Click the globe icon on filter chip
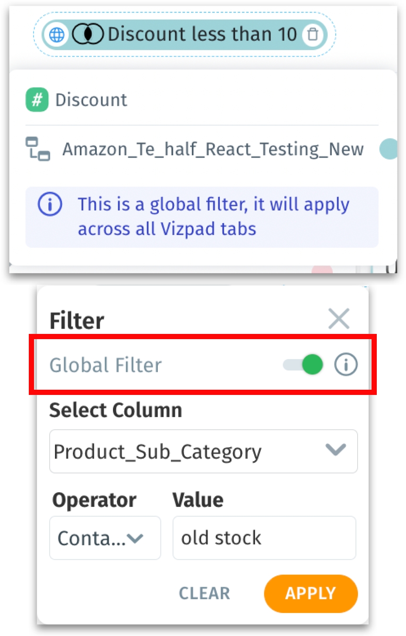Screen dimensions: 406x636 point(57,34)
